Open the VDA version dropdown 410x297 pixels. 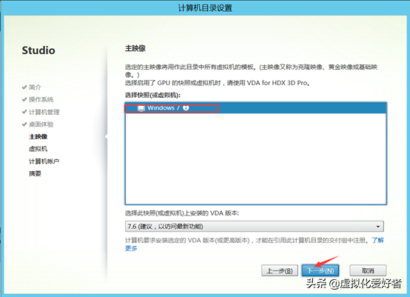tap(254, 227)
